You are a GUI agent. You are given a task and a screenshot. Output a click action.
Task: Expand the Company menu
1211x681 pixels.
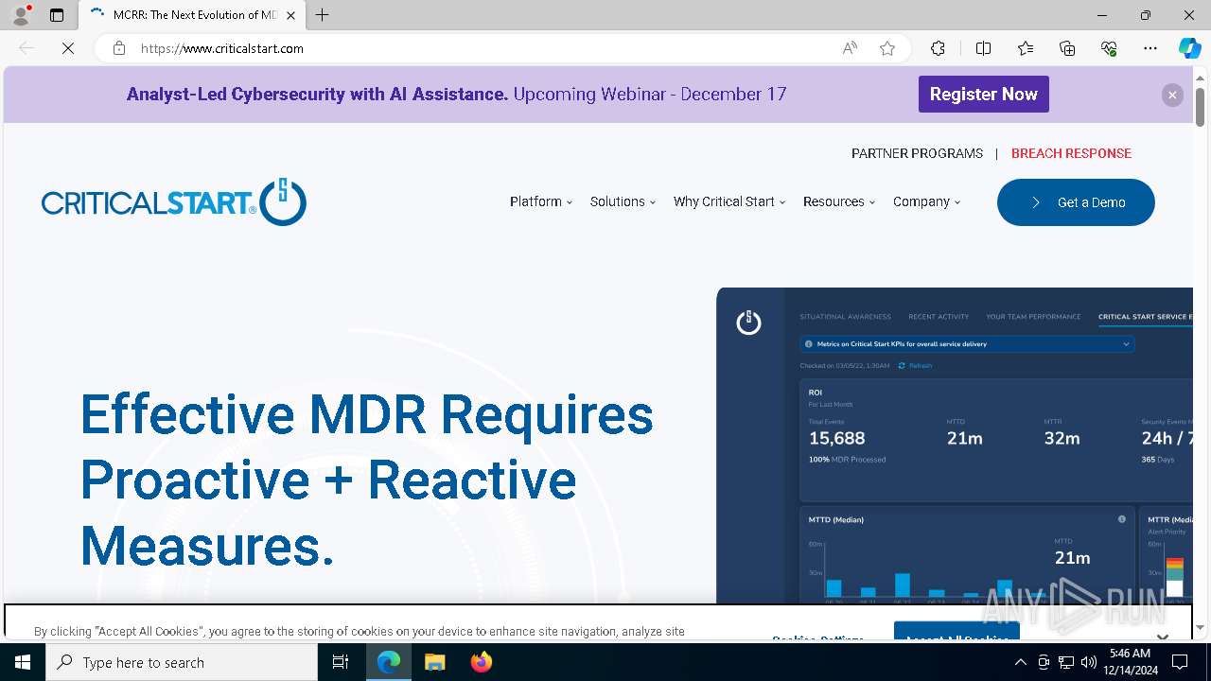[x=926, y=201]
